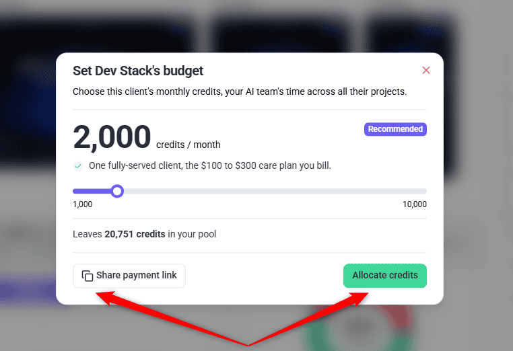
Task: Click the 'One fully-served client' description text
Action: pyautogui.click(x=210, y=165)
